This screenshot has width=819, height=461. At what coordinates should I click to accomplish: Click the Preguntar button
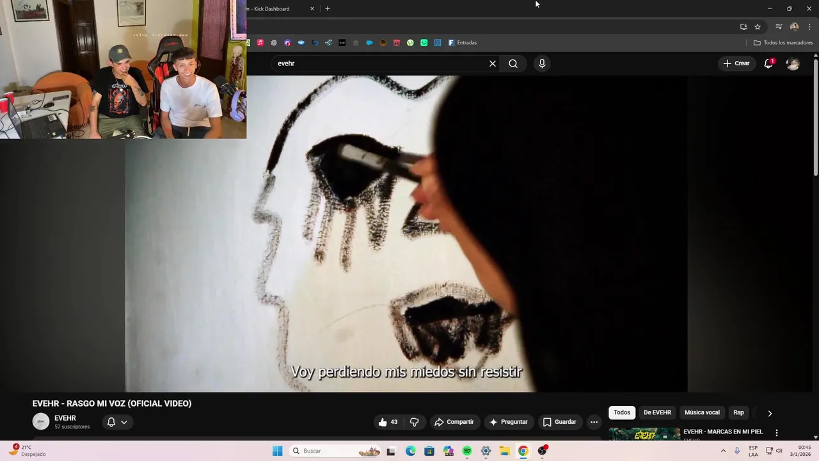point(509,422)
